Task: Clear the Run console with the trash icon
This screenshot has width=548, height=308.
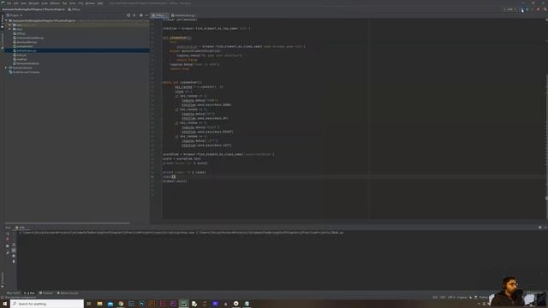Action: pos(14,261)
